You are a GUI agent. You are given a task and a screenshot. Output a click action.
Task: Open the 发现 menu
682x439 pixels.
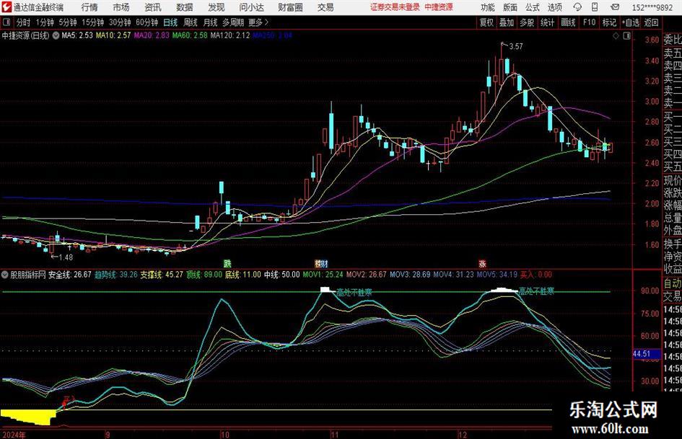click(x=217, y=7)
